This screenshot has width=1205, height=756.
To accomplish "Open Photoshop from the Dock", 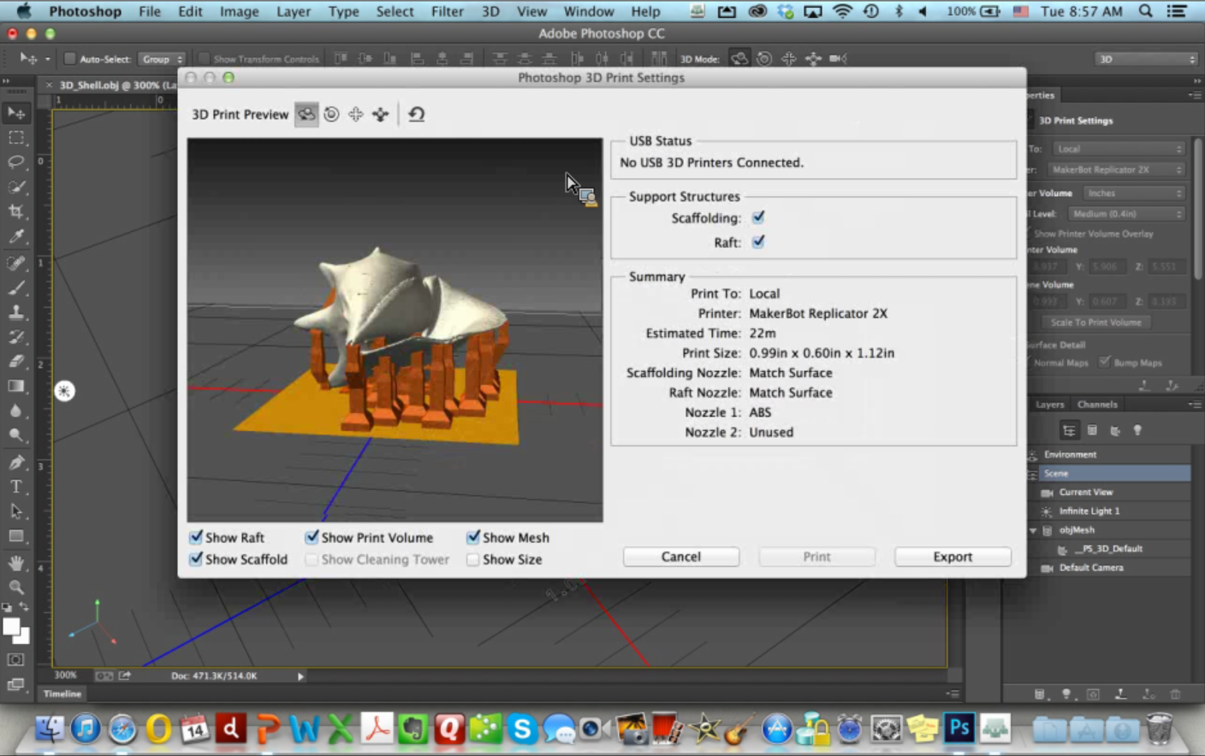I will pyautogui.click(x=959, y=729).
